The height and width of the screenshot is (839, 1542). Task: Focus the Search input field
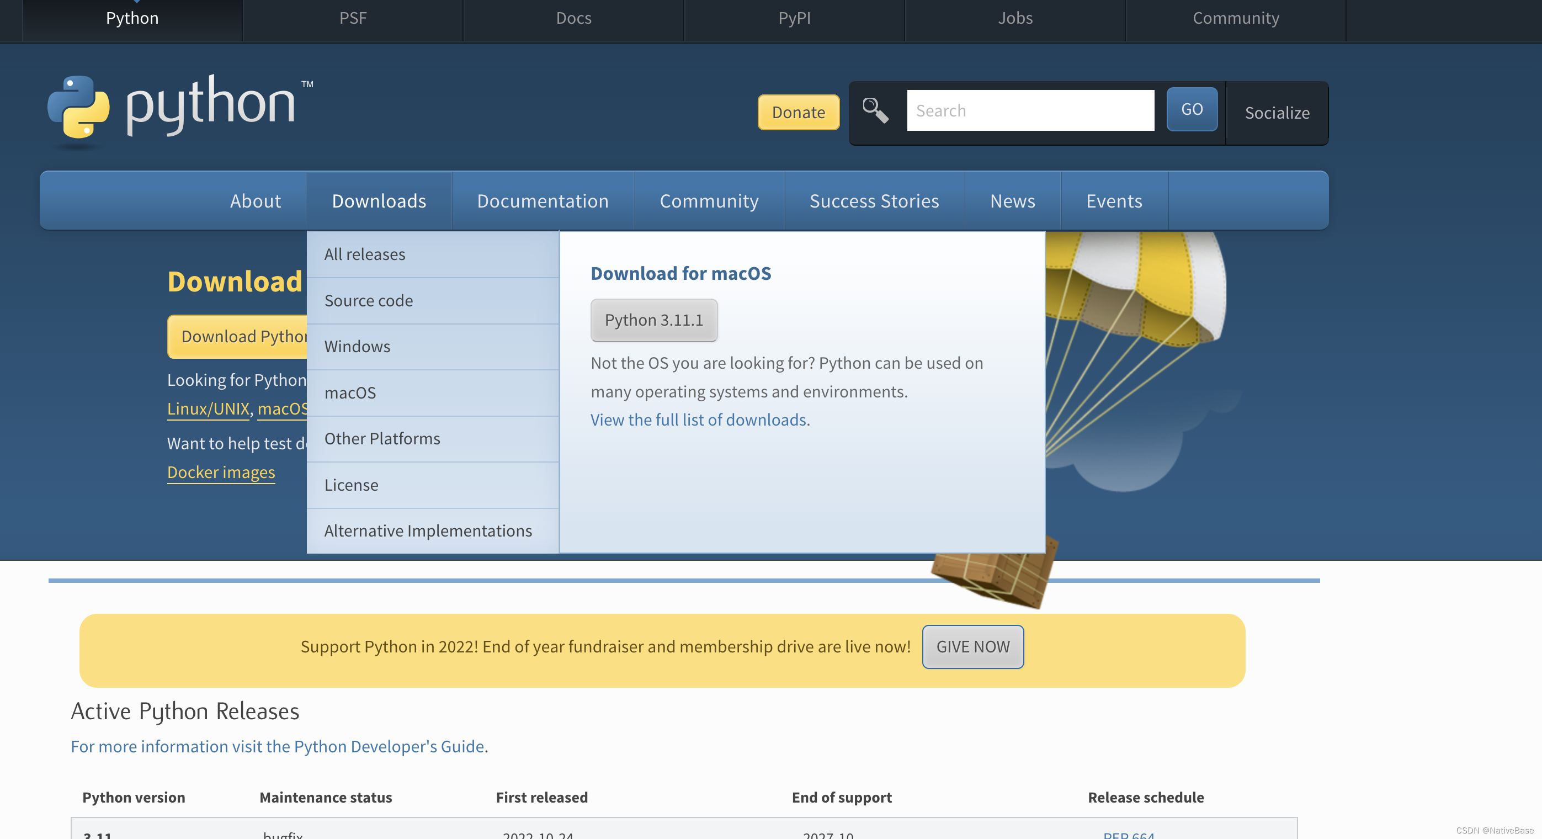point(1030,110)
